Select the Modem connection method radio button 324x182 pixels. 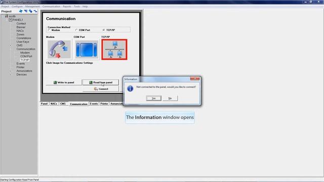(49, 30)
